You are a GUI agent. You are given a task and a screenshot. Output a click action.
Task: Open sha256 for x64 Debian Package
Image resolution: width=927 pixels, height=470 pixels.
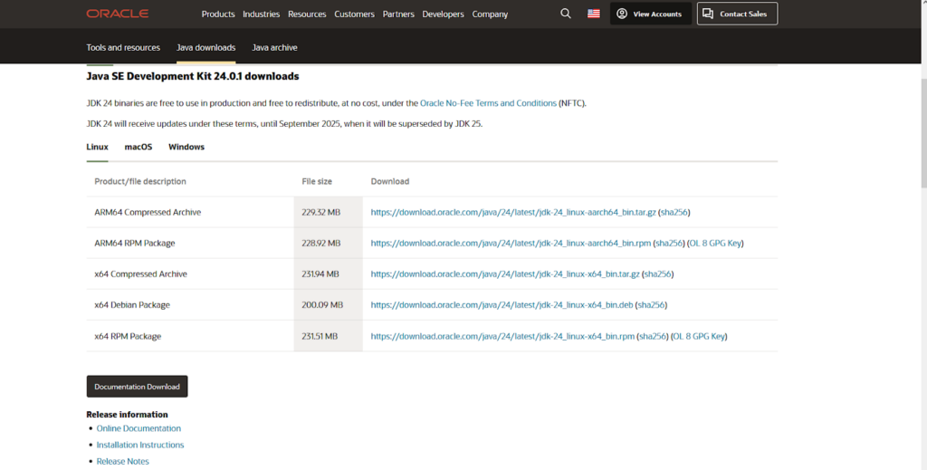coord(651,305)
